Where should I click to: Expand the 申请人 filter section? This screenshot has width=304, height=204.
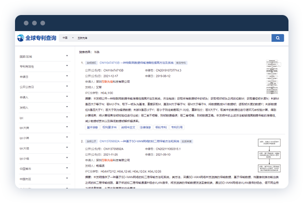45,97
